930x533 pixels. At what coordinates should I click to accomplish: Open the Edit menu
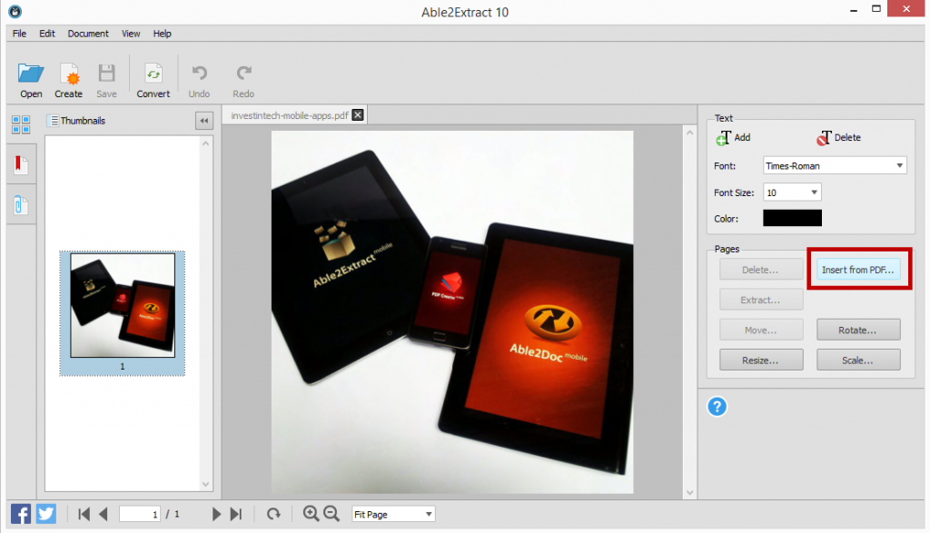(x=47, y=34)
